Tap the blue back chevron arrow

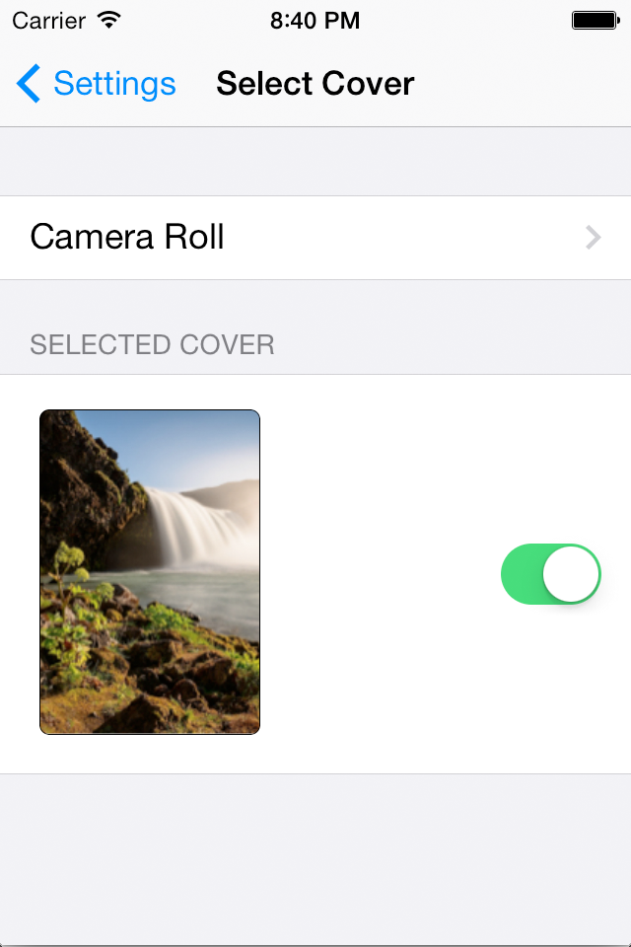[29, 84]
